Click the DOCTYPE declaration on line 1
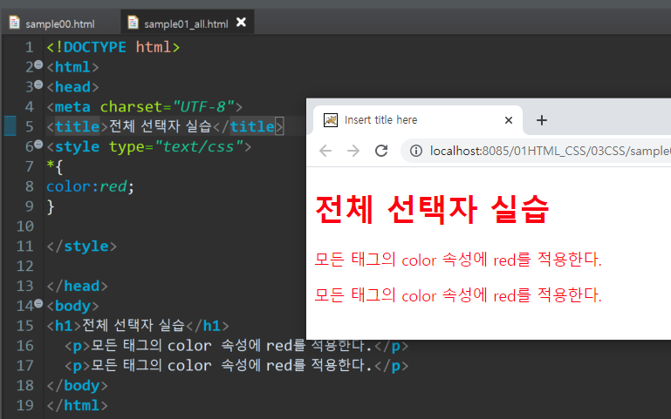The width and height of the screenshot is (671, 419). click(x=113, y=47)
